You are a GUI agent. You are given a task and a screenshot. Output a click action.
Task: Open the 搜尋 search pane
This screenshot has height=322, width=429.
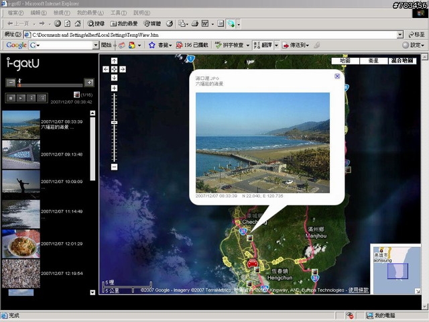coord(96,24)
